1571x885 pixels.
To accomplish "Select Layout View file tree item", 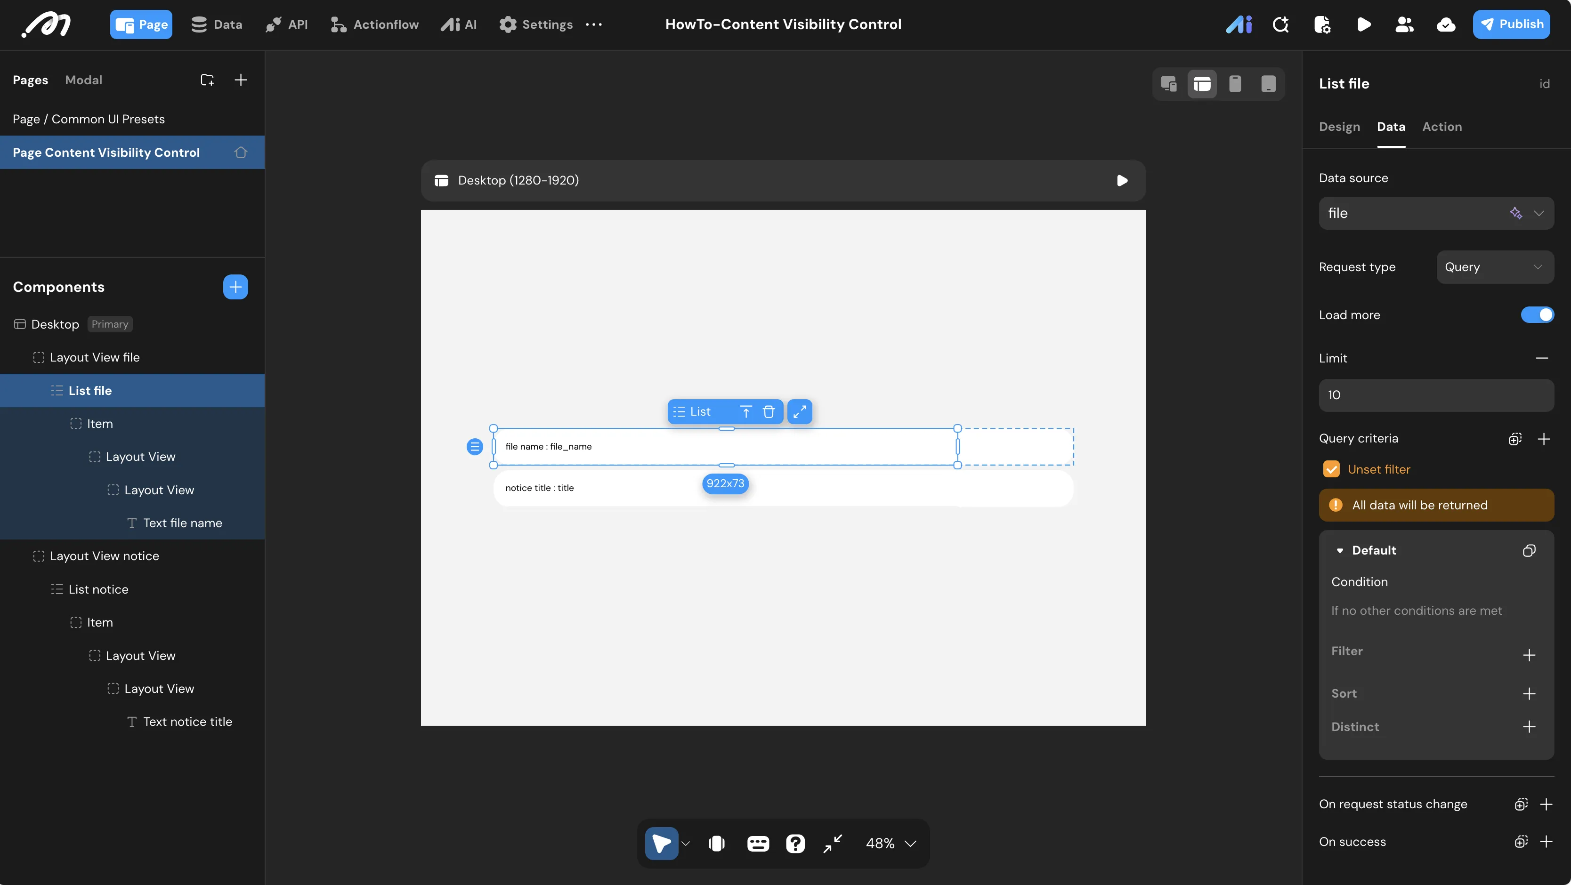I will 132,357.
